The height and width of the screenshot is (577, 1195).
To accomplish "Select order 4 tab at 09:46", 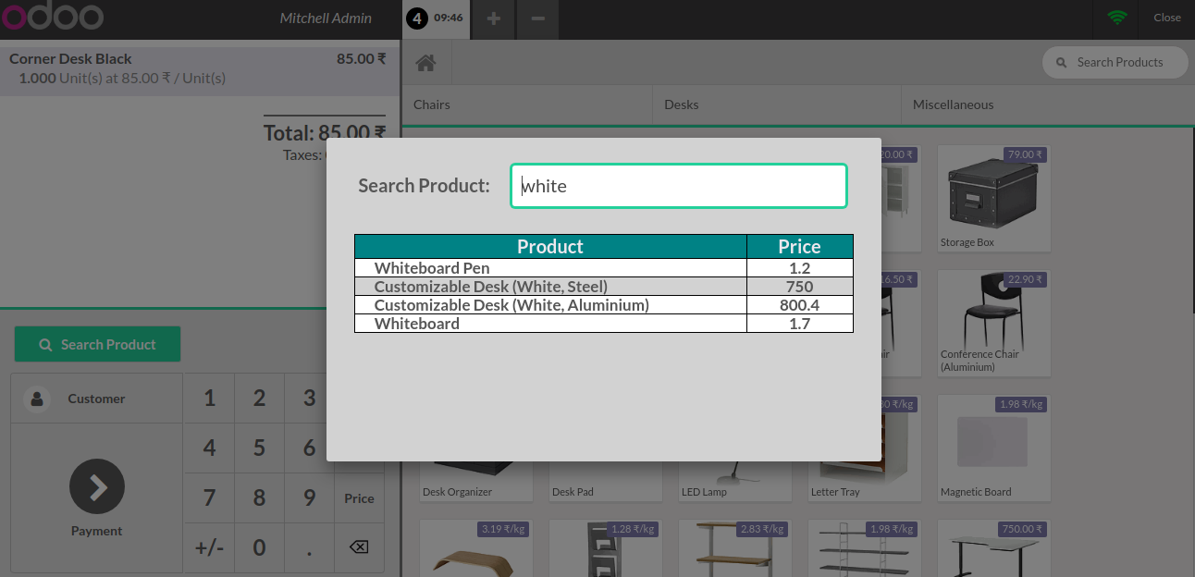I will (x=436, y=18).
